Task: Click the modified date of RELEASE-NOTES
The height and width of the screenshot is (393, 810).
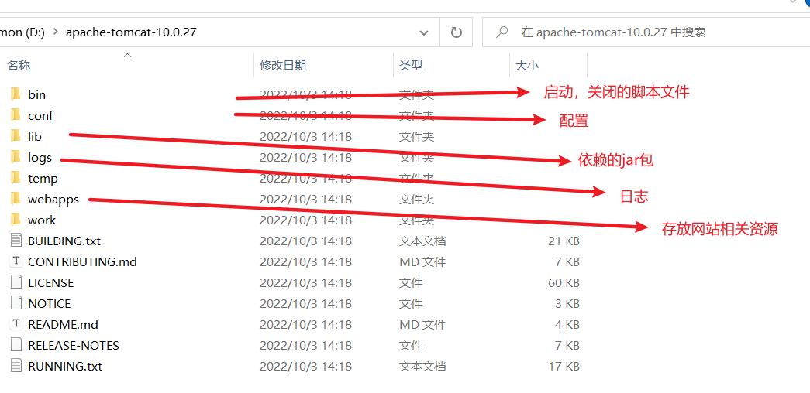Action: click(305, 346)
